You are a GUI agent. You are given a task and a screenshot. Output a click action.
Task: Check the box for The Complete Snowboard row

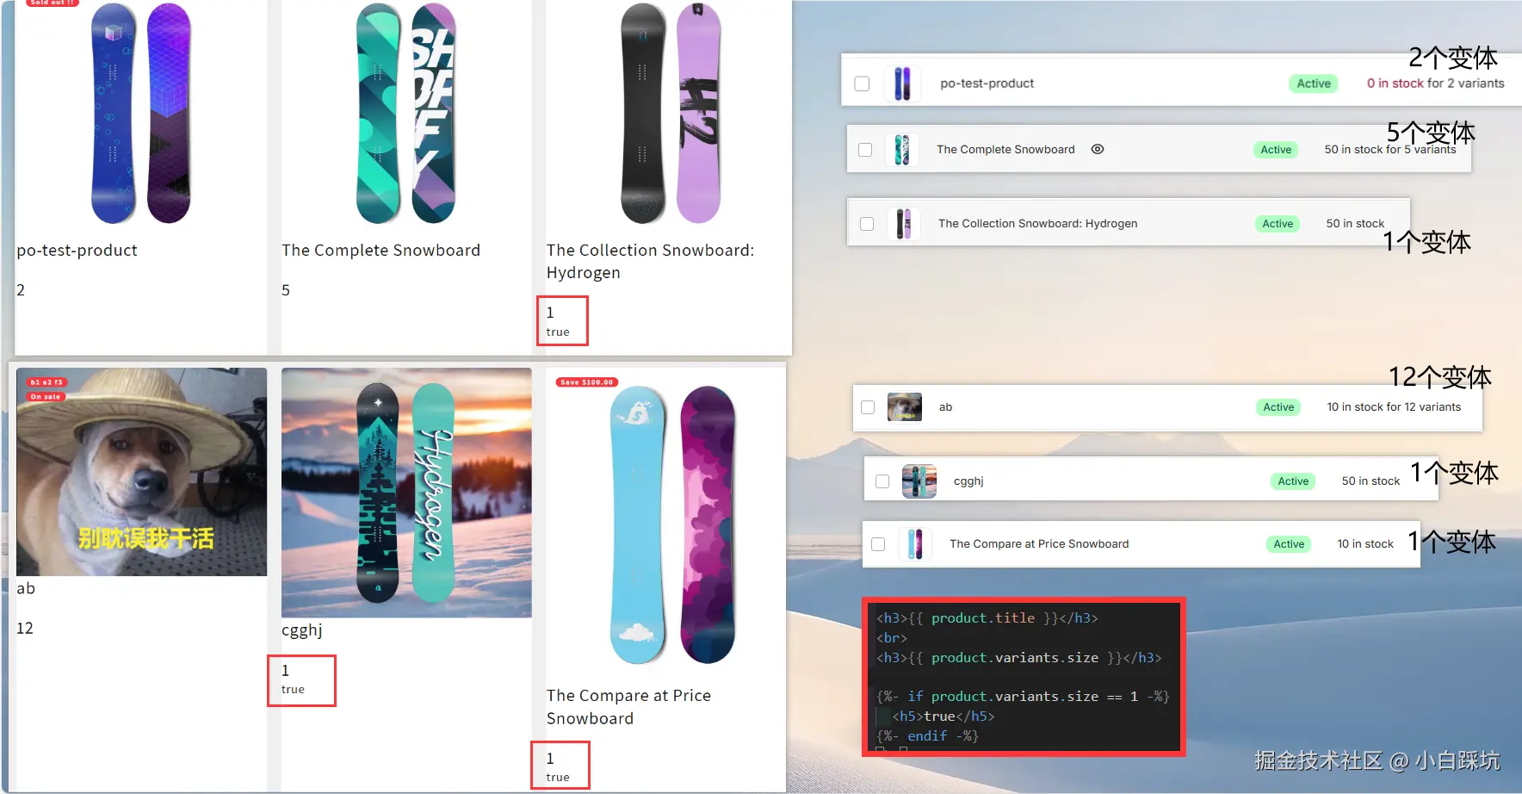pos(865,150)
